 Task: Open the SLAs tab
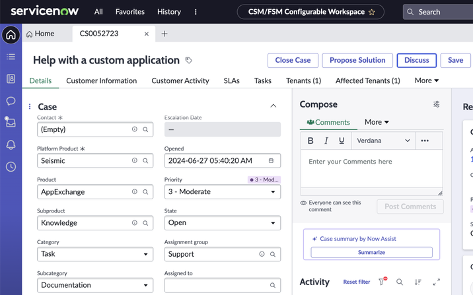tap(232, 81)
